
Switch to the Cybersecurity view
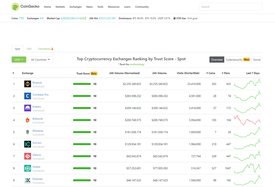coord(238,60)
